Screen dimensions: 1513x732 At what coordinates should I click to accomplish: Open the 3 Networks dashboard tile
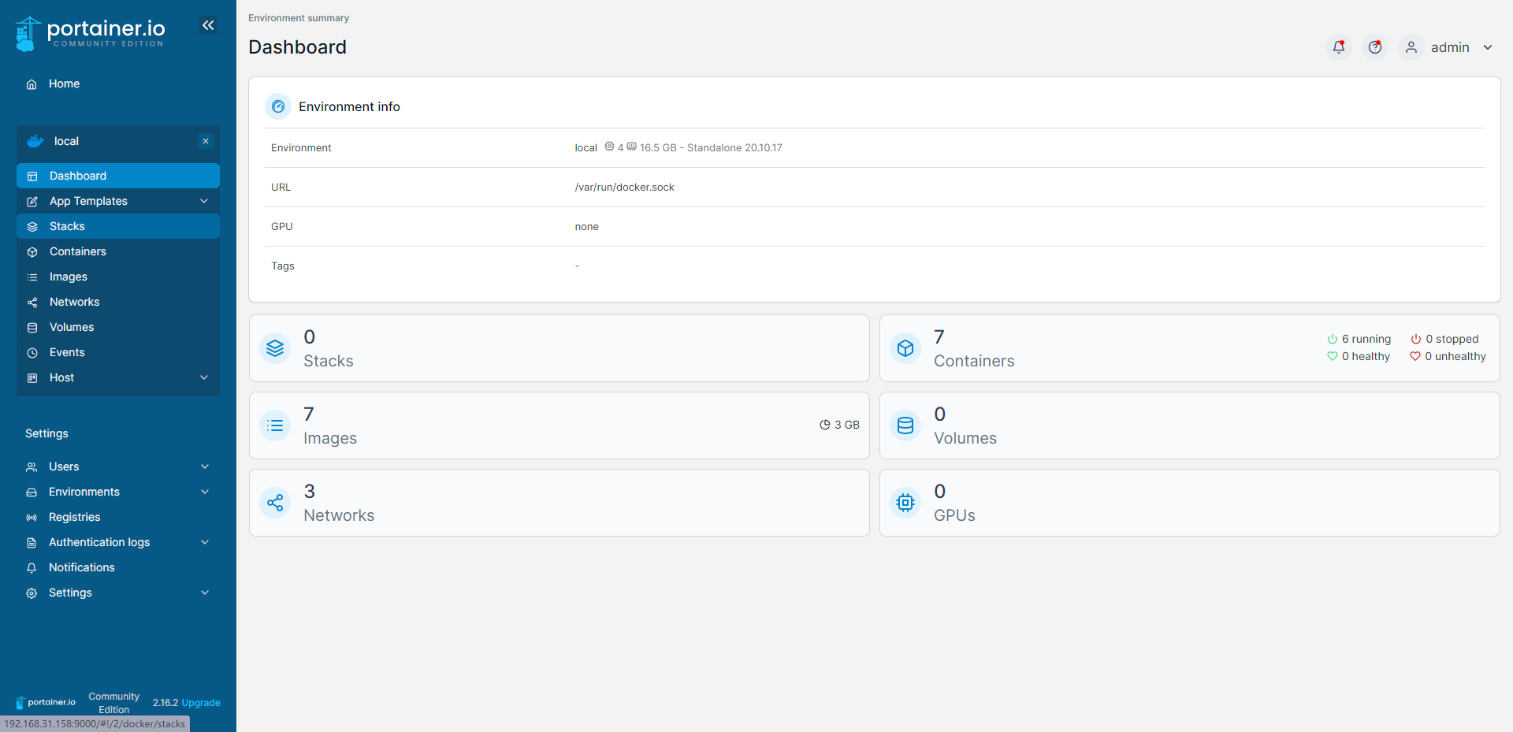coord(559,503)
